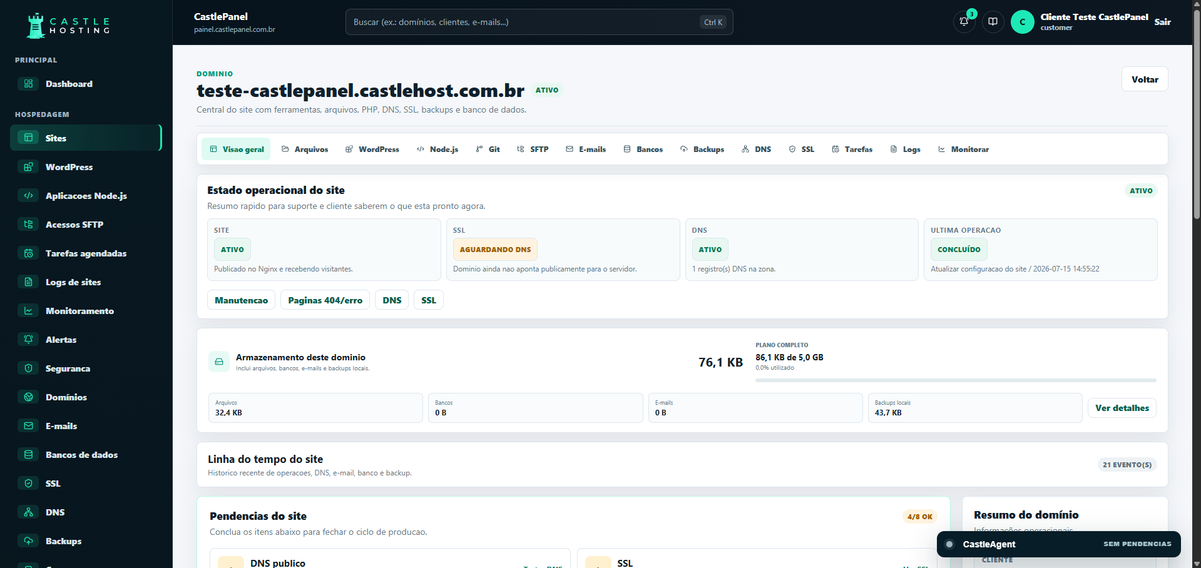The height and width of the screenshot is (568, 1201).
Task: Click the Castle Hosting logo
Action: pyautogui.click(x=68, y=26)
